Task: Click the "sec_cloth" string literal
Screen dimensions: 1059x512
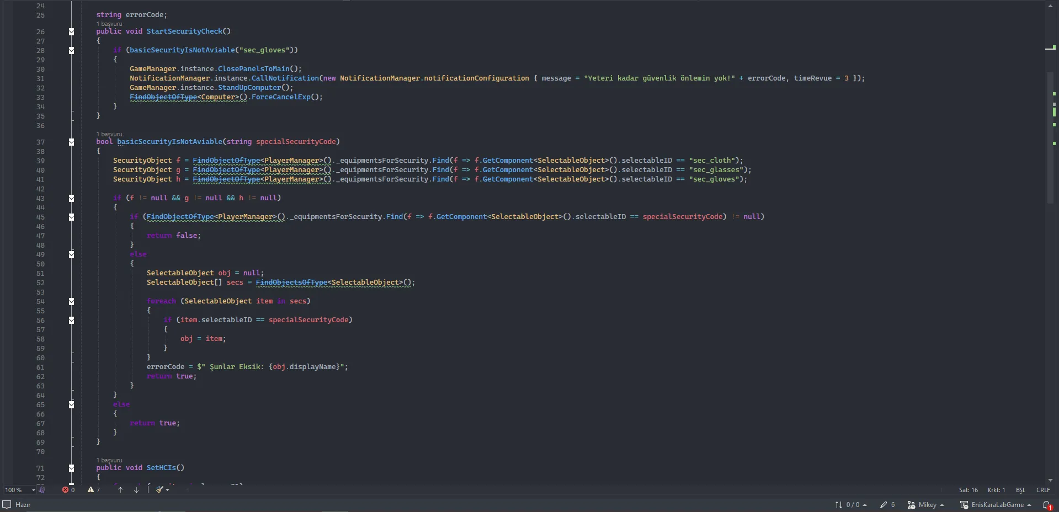Action: (711, 161)
